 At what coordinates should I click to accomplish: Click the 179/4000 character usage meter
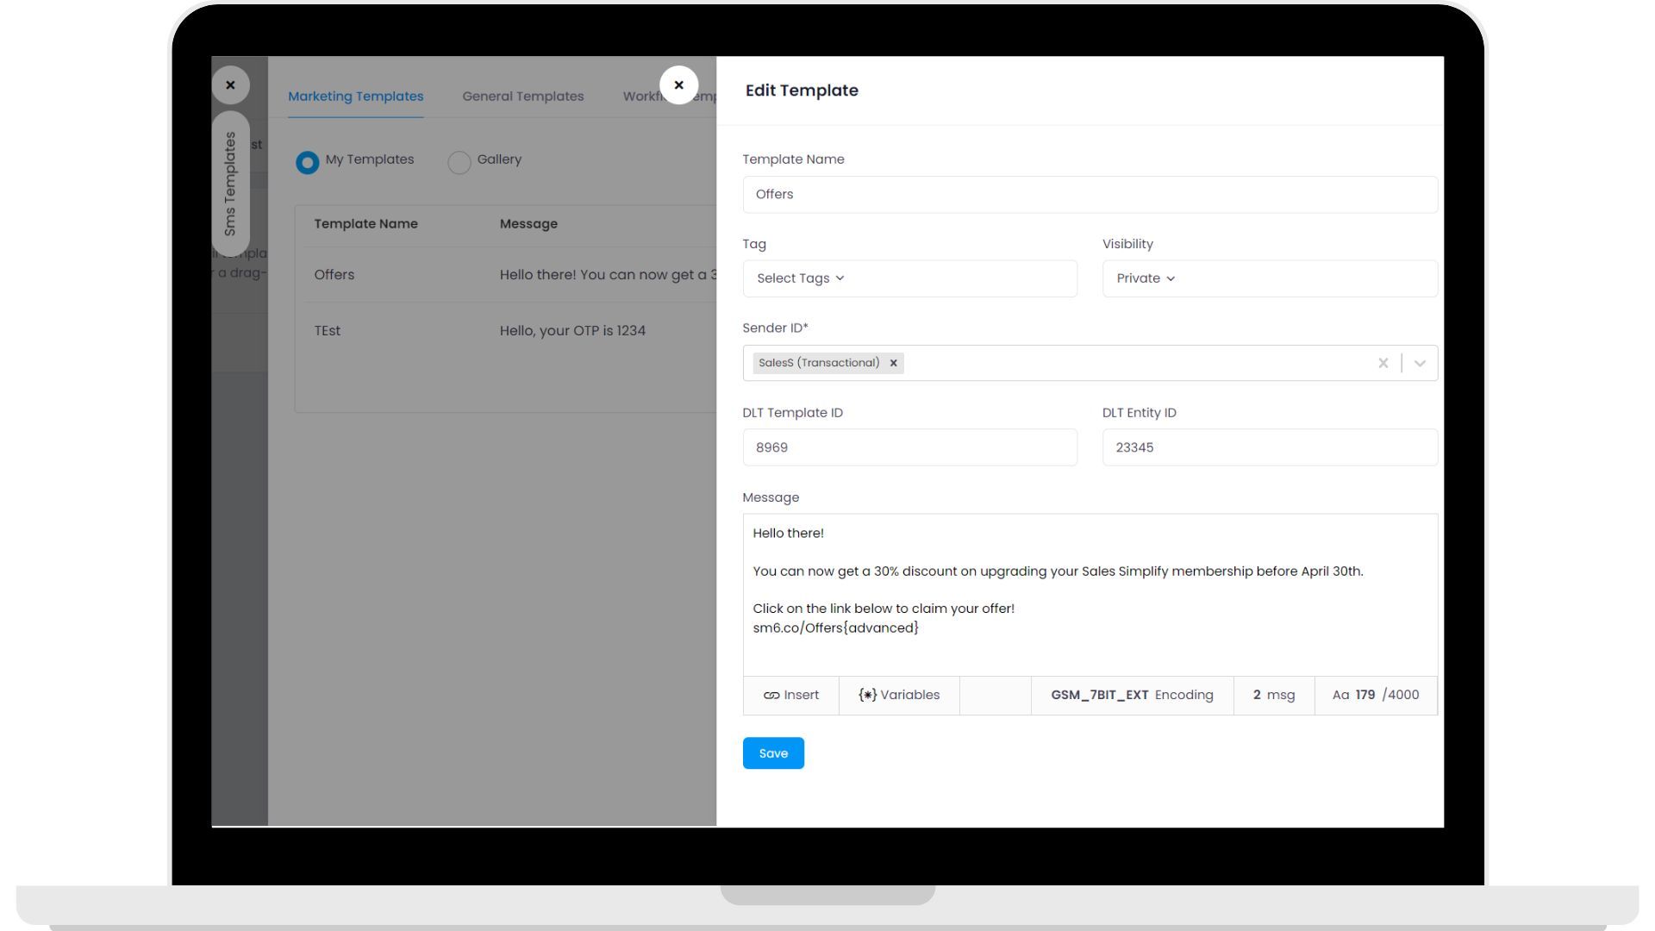[x=1377, y=695]
